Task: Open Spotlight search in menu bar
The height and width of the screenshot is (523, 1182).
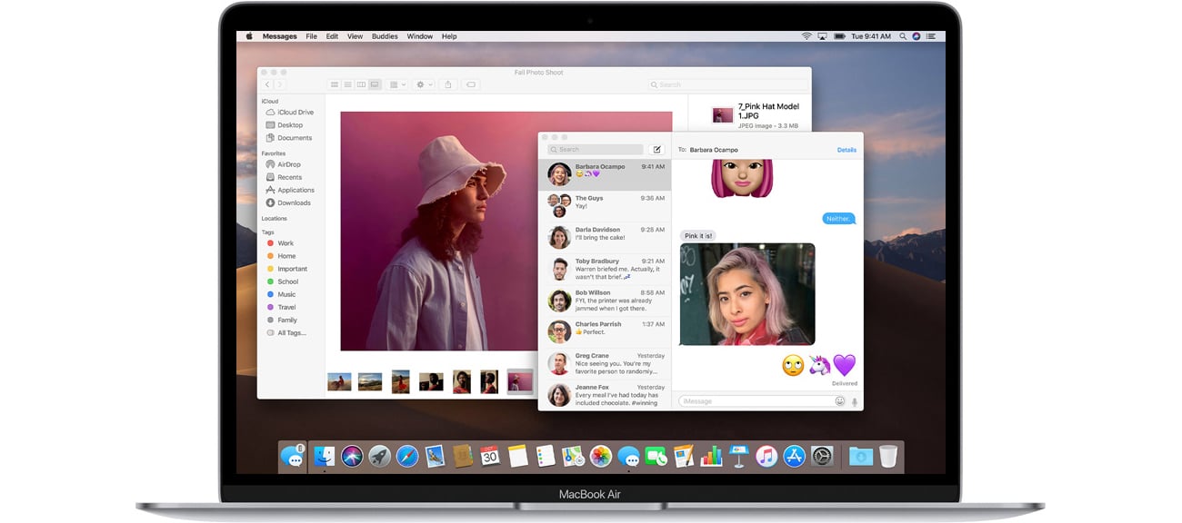Action: point(902,36)
